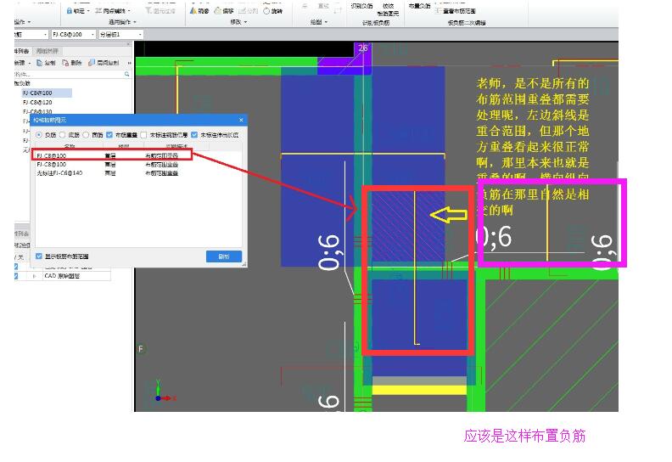Toggle the 布筋重叠 checkbox

click(x=109, y=135)
